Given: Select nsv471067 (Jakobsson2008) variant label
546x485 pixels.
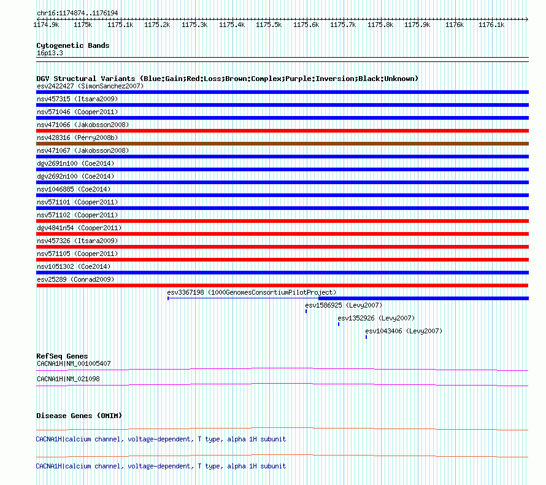Looking at the screenshot, I should [83, 150].
